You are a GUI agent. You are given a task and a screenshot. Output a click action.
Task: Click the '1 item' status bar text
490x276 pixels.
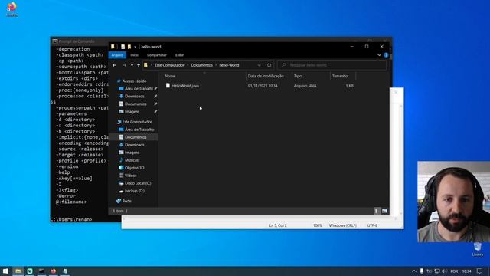point(118,212)
